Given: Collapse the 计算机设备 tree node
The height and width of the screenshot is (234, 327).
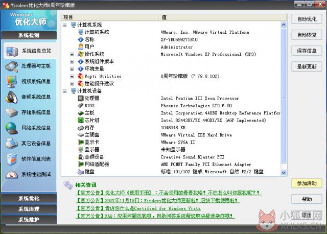Looking at the screenshot, I should (65, 91).
